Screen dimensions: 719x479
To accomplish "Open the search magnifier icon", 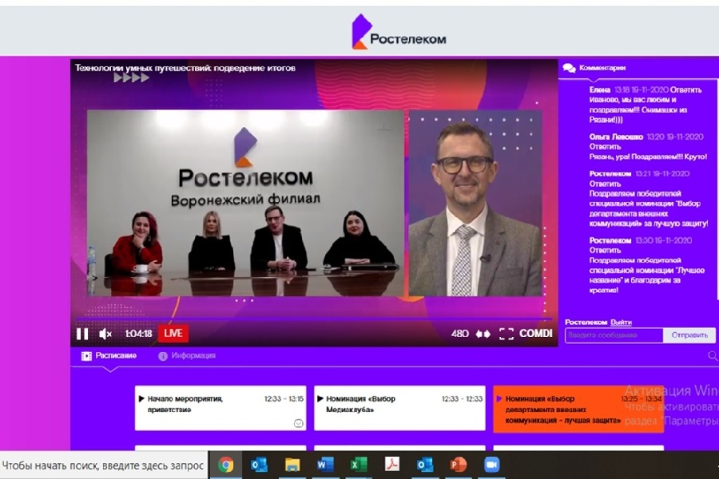I will click(x=713, y=356).
